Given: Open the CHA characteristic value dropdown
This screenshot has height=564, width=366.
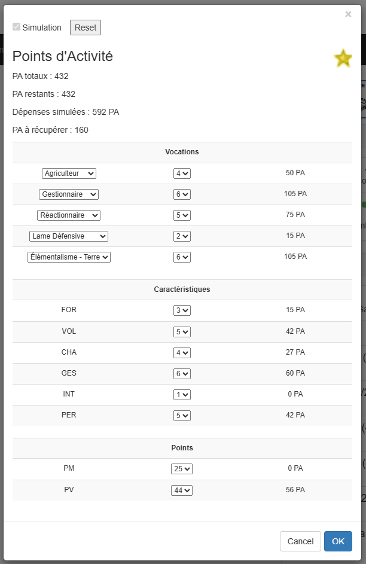Looking at the screenshot, I should coord(182,352).
